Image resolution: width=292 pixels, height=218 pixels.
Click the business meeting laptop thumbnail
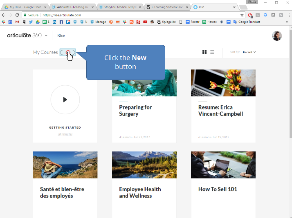tap(223, 165)
